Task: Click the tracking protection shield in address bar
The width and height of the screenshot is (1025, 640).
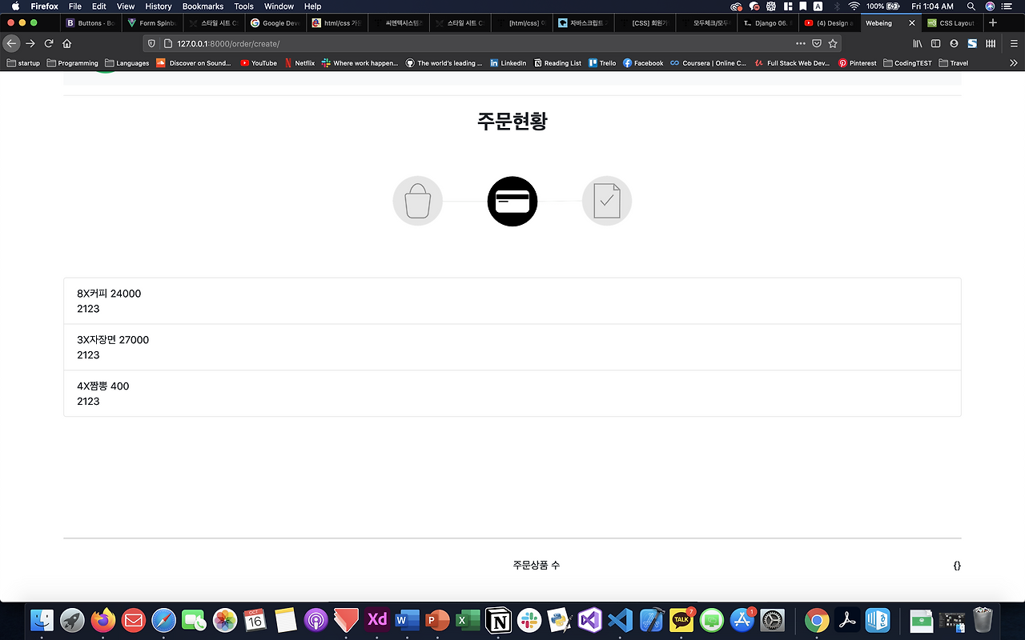Action: (x=151, y=44)
